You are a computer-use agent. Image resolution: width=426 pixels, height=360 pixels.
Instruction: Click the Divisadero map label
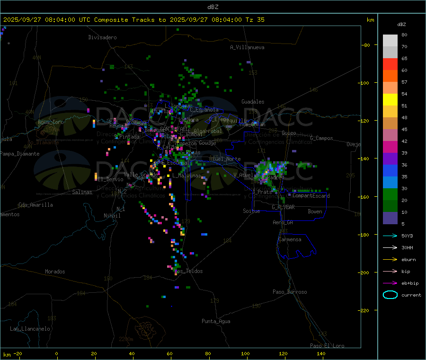(102, 37)
